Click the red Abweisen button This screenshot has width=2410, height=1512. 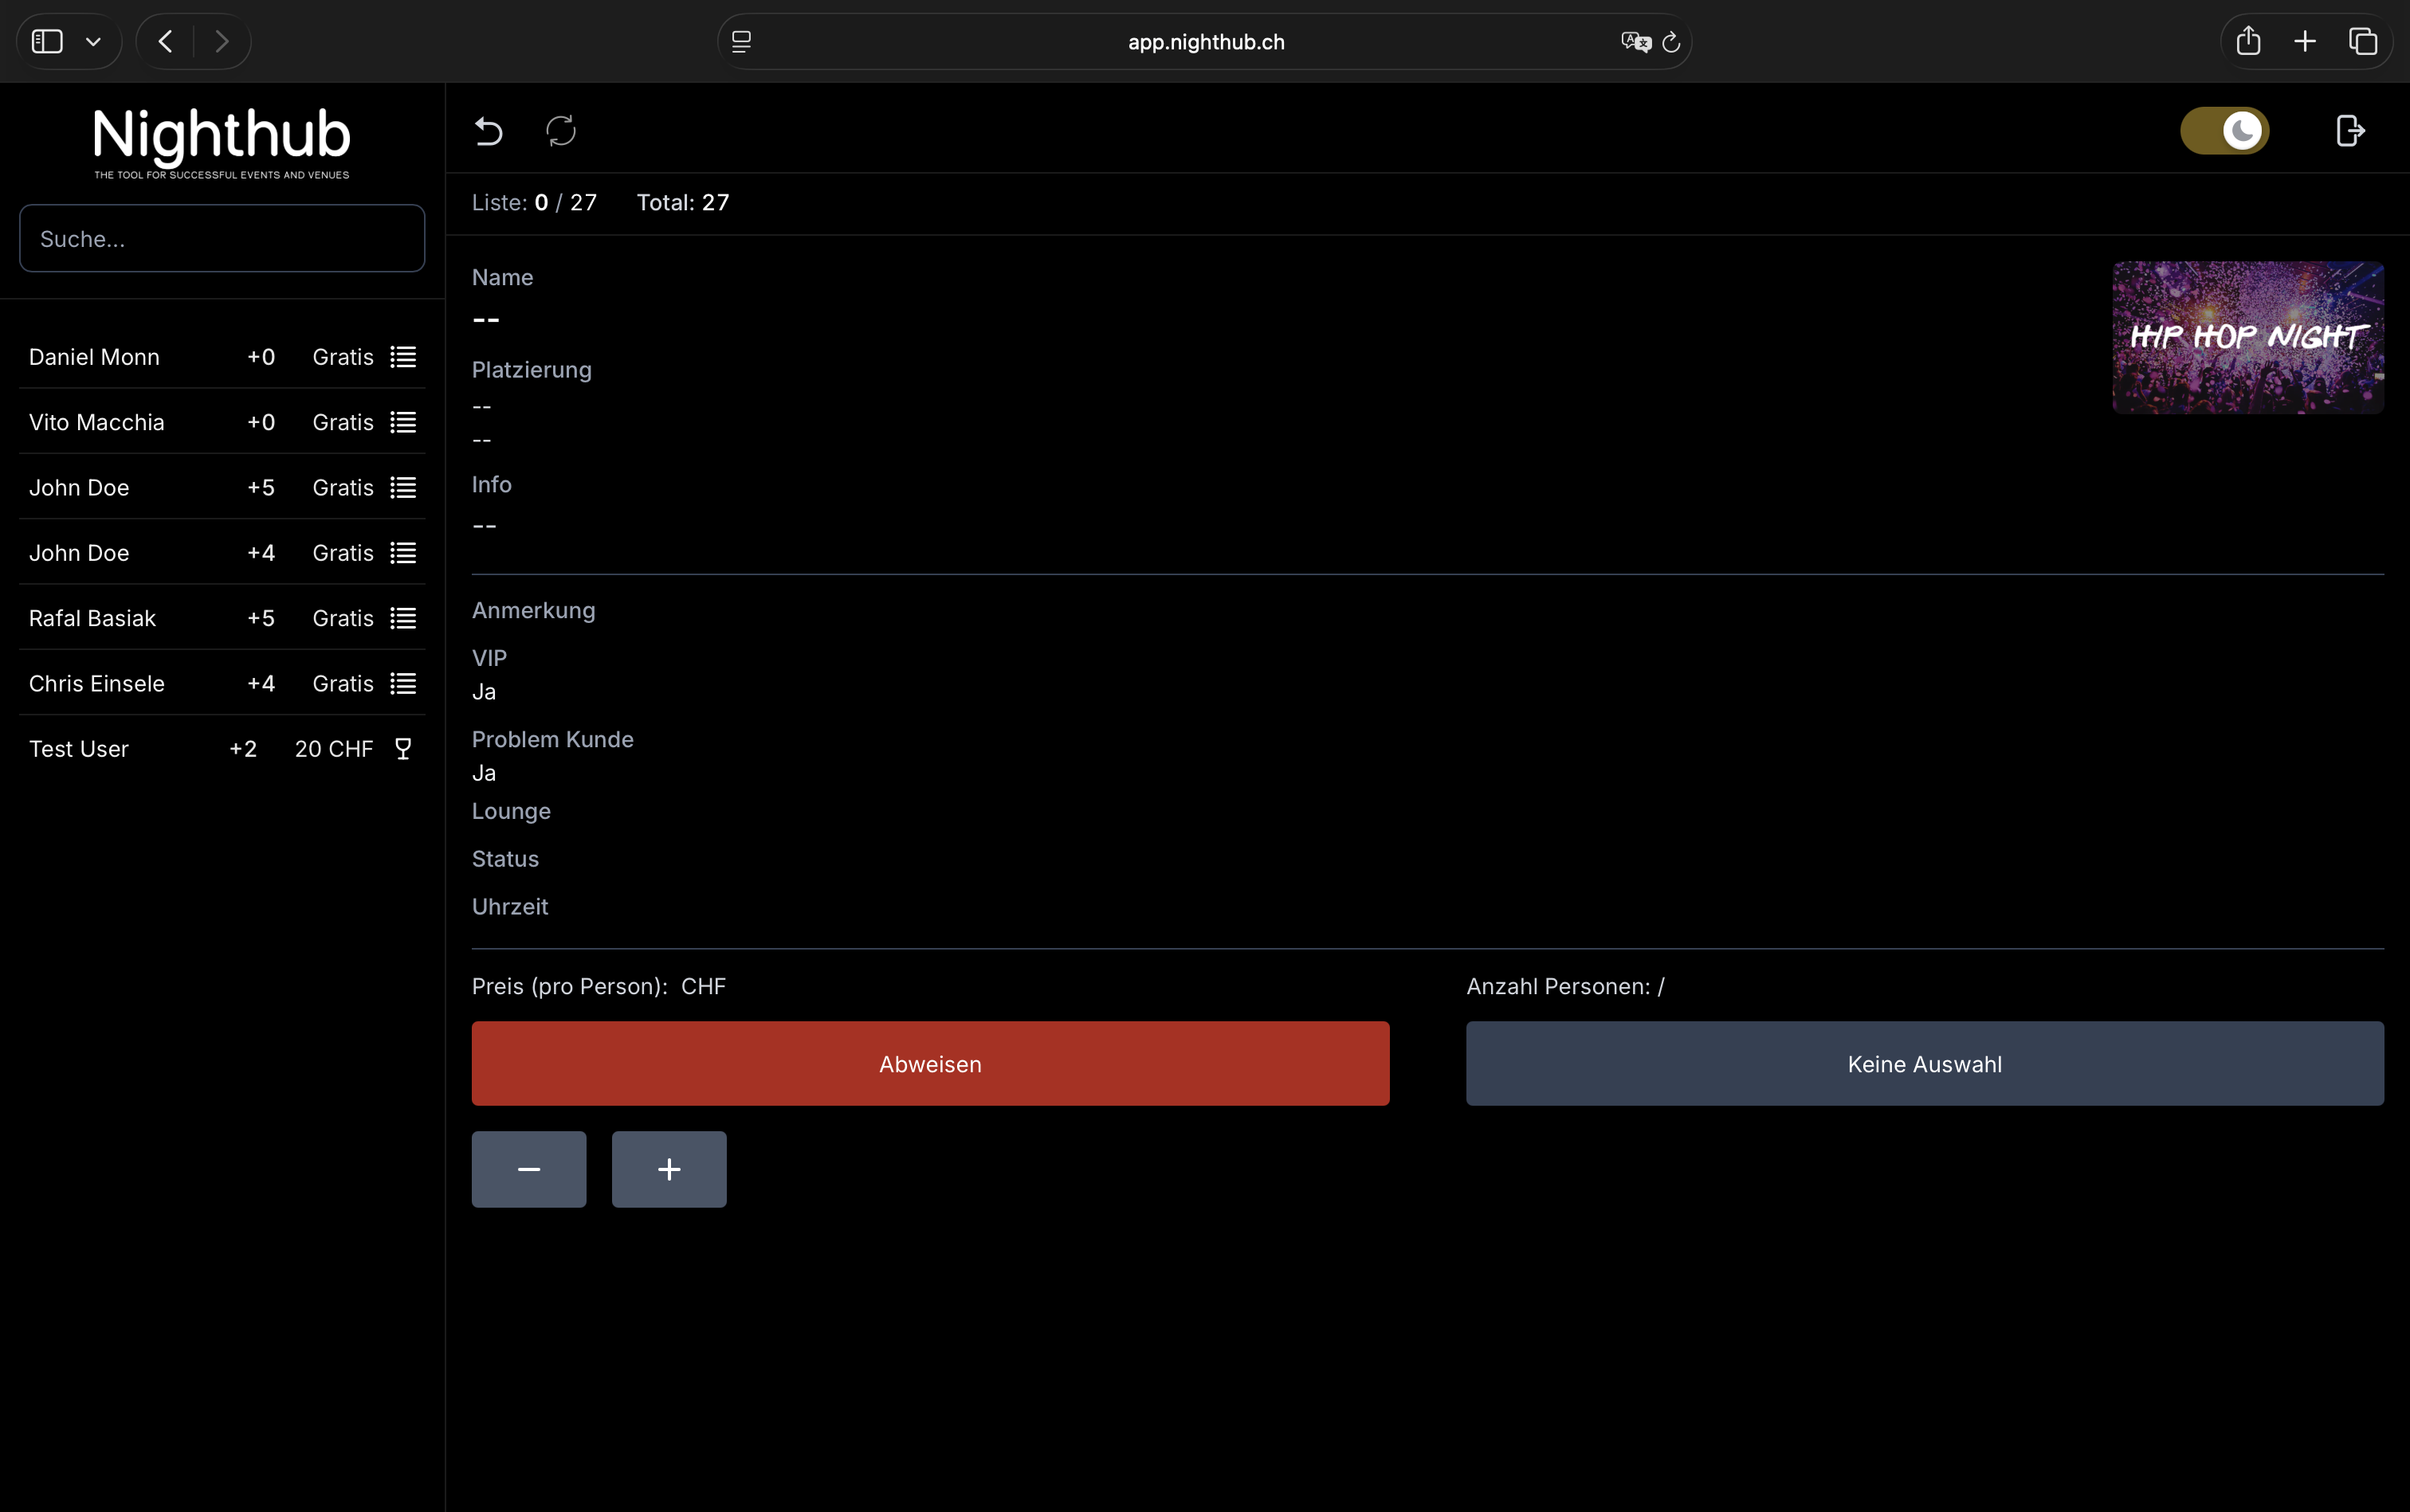pyautogui.click(x=930, y=1063)
